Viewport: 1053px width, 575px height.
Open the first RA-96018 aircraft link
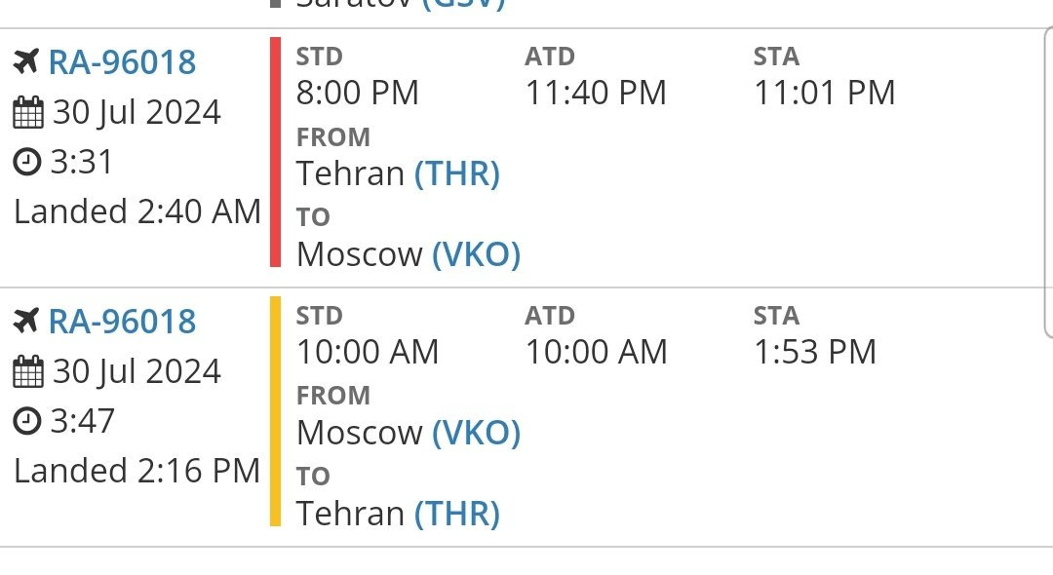click(122, 62)
